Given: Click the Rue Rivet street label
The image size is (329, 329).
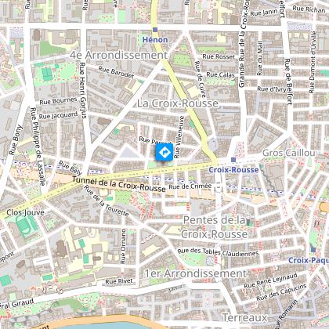Looking at the screenshot, I should coord(119,281).
